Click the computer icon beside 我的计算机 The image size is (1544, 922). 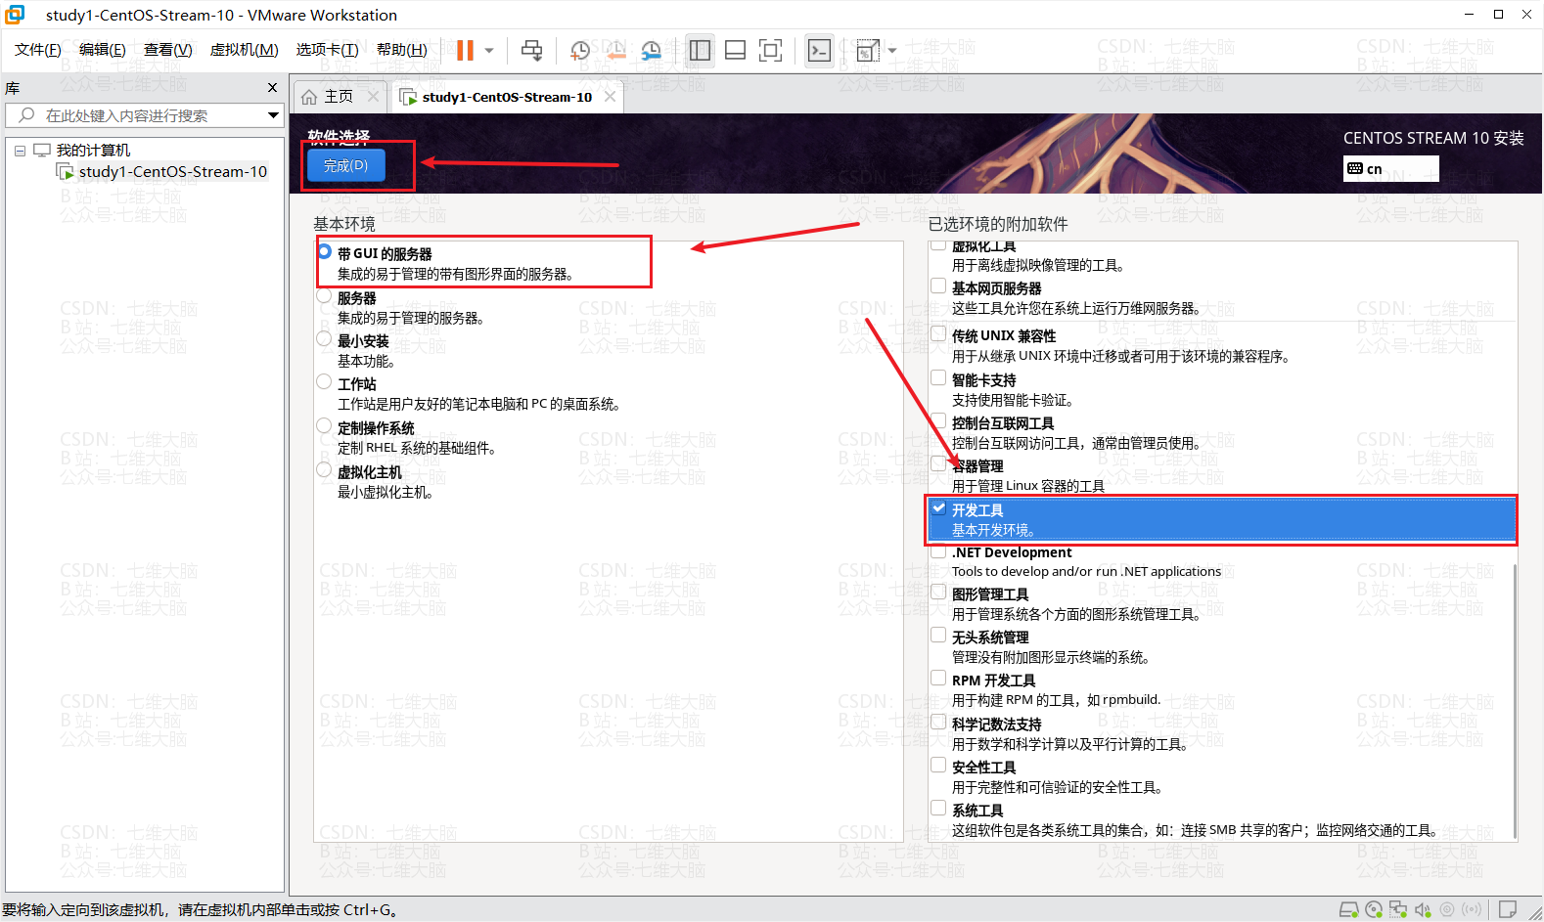pyautogui.click(x=42, y=150)
